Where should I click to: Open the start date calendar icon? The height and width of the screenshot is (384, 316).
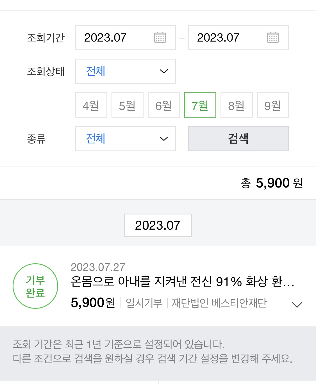point(160,37)
